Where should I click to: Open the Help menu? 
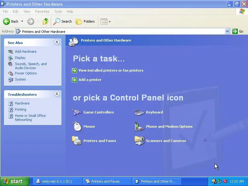70,11
